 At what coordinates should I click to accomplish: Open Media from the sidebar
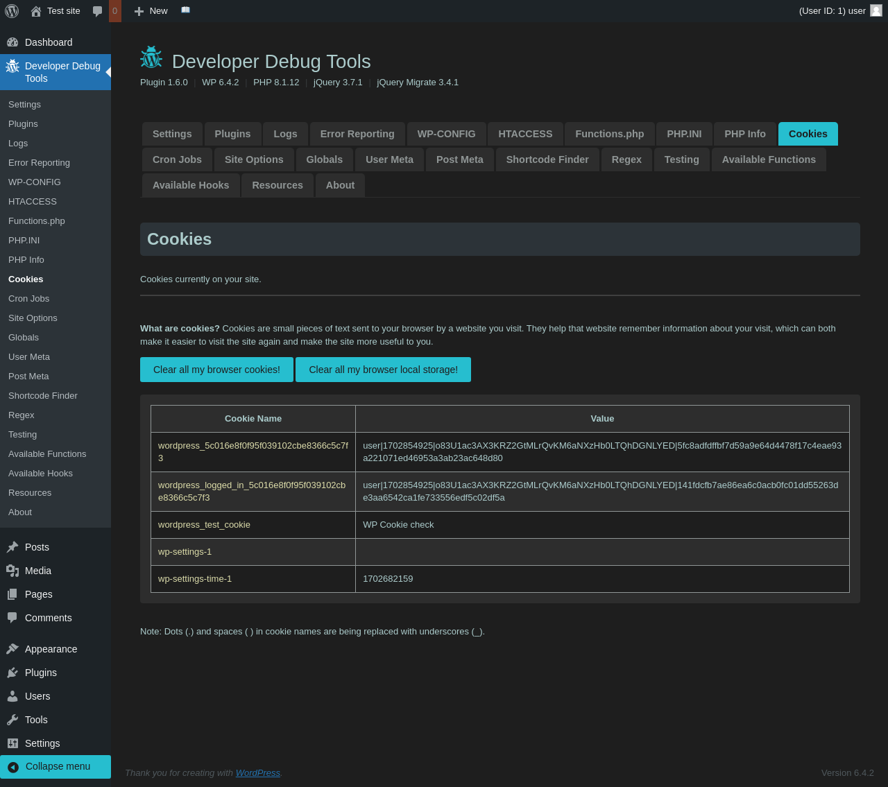[38, 571]
